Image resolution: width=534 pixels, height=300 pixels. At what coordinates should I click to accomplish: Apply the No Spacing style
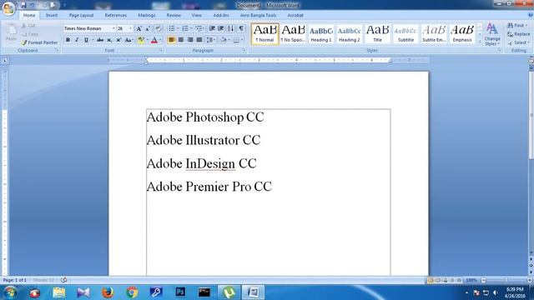tap(293, 33)
